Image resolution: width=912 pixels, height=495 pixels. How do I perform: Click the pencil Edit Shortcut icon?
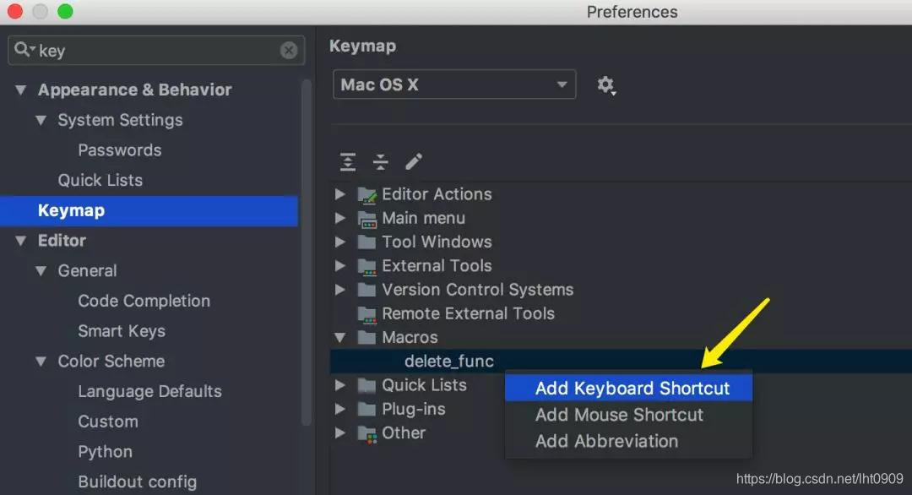pos(414,161)
